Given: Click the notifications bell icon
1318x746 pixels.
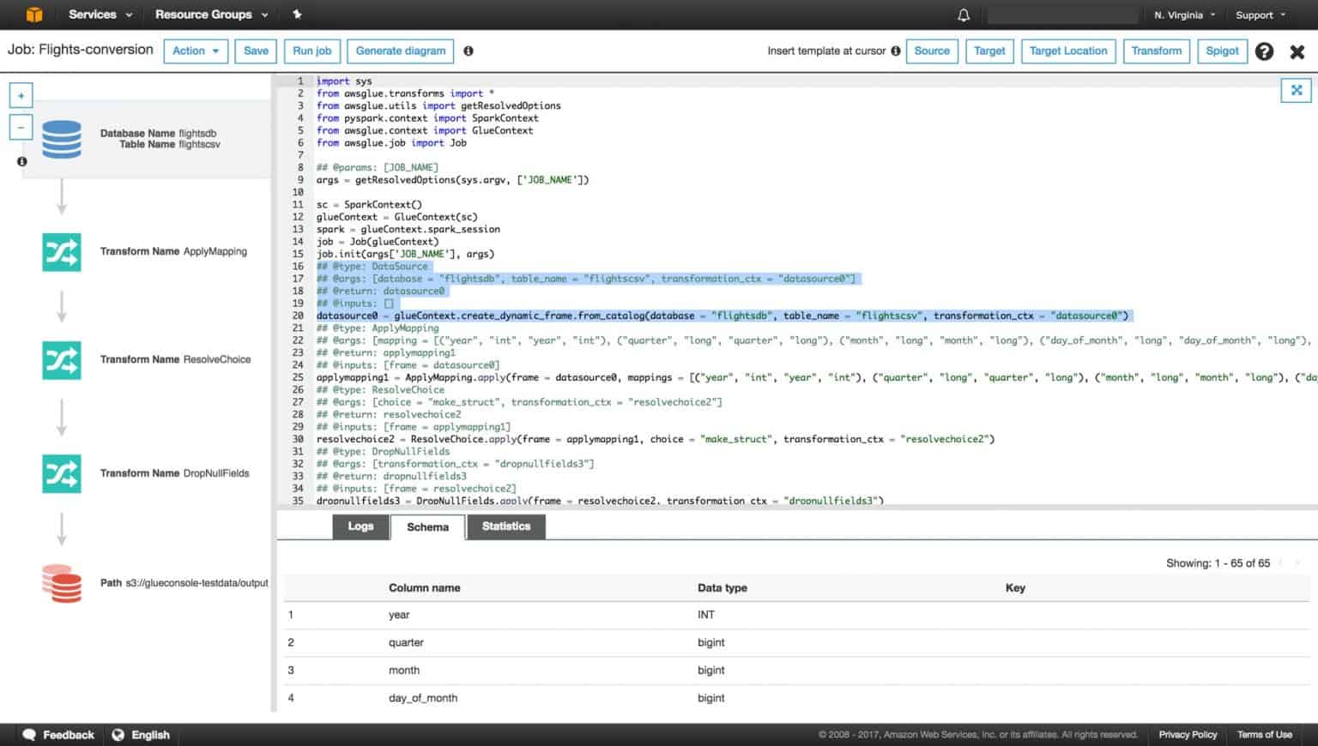Looking at the screenshot, I should (x=963, y=15).
